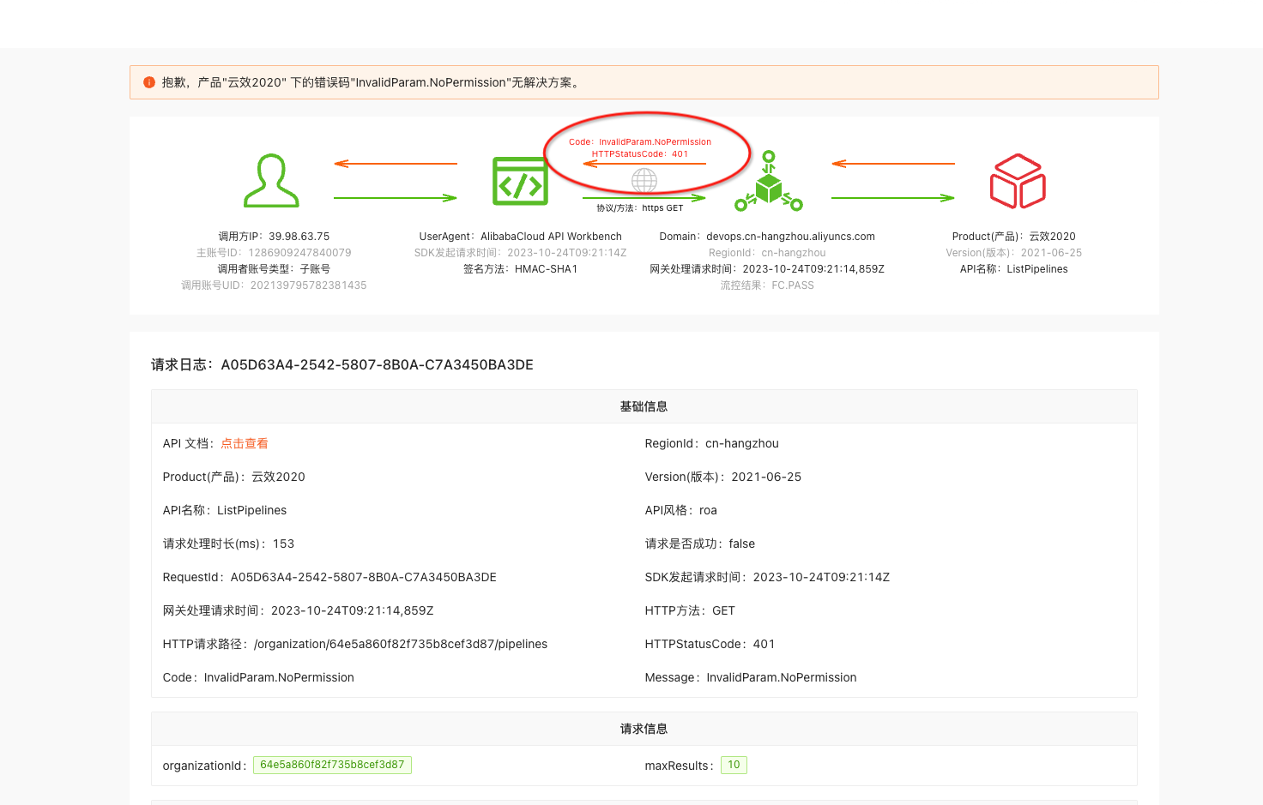
Task: Click the red Code InvalidParam.NoPermission diagram label
Action: tap(640, 142)
